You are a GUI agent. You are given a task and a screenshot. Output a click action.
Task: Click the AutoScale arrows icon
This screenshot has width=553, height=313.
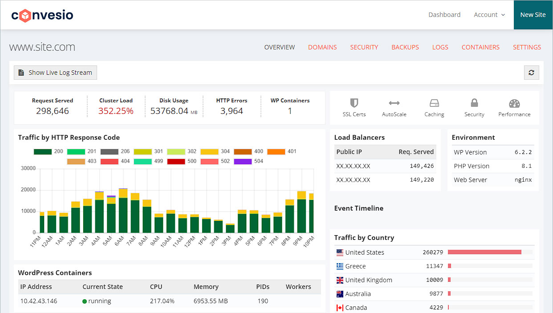(394, 103)
